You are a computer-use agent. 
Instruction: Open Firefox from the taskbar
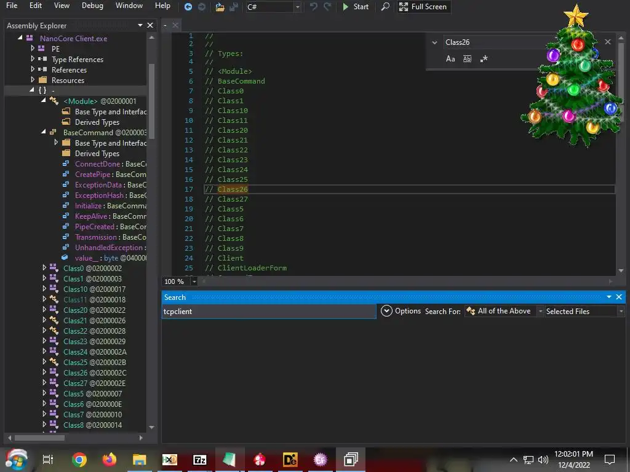[x=109, y=460]
